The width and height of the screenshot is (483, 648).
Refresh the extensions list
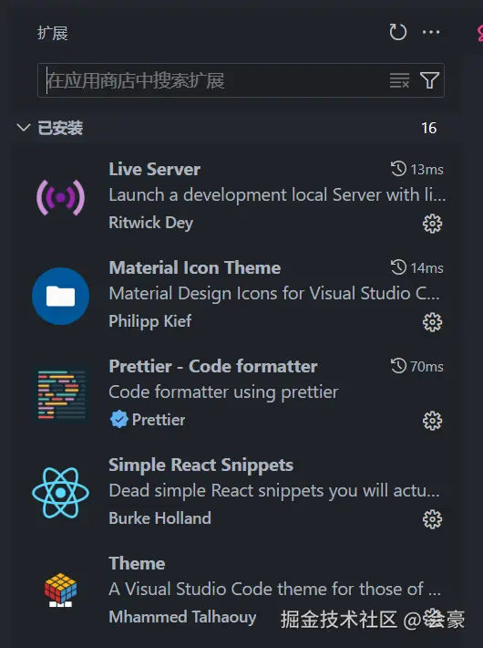398,32
